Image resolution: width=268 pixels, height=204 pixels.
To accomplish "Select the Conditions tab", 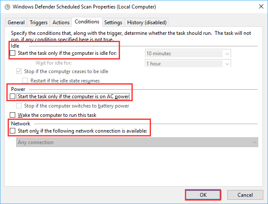I will [x=87, y=22].
